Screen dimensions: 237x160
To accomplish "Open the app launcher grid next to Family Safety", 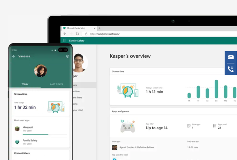I will (x=64, y=41).
